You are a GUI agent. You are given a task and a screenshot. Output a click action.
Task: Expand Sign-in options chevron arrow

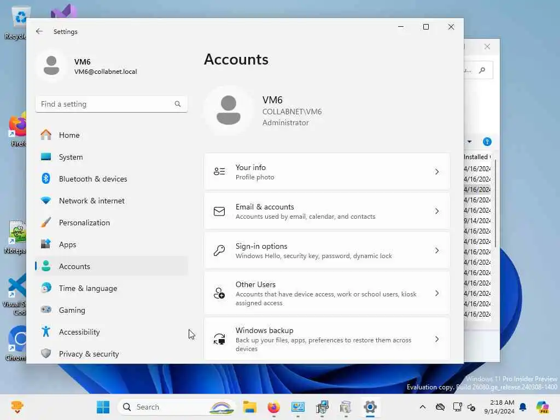point(437,250)
